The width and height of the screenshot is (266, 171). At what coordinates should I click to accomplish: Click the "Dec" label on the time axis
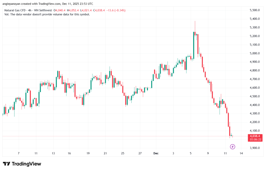tap(156, 153)
